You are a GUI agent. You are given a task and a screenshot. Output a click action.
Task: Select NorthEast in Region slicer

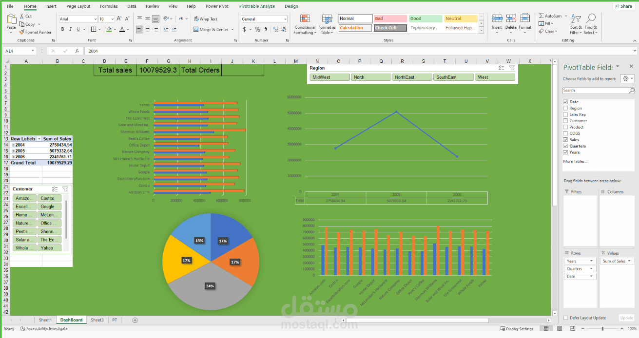[412, 77]
